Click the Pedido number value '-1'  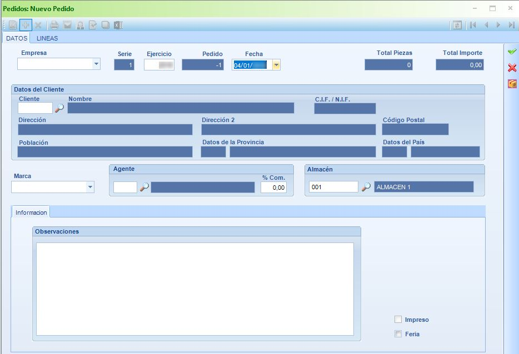pos(218,65)
